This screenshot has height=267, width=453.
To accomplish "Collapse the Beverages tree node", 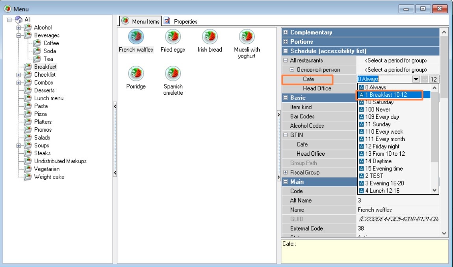I will click(x=19, y=35).
